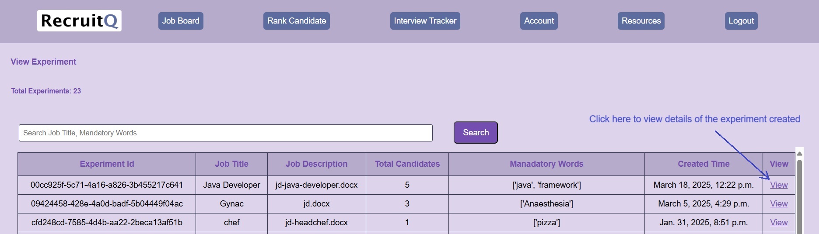The height and width of the screenshot is (234, 819).
Task: Click the Total Candidates column header
Action: click(x=407, y=164)
